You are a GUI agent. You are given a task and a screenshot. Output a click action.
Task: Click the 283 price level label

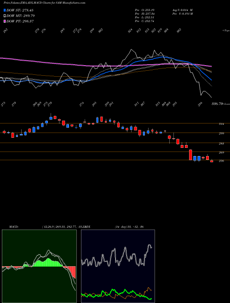[221, 144]
